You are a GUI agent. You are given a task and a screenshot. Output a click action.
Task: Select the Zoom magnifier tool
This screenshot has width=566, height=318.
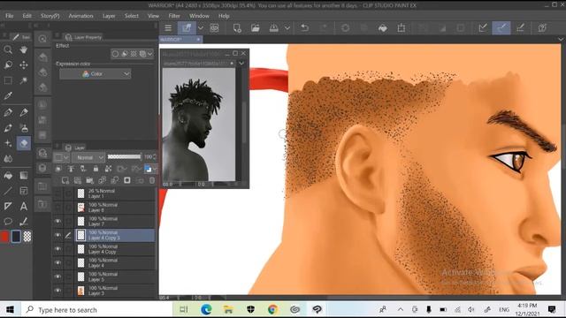tap(8, 49)
